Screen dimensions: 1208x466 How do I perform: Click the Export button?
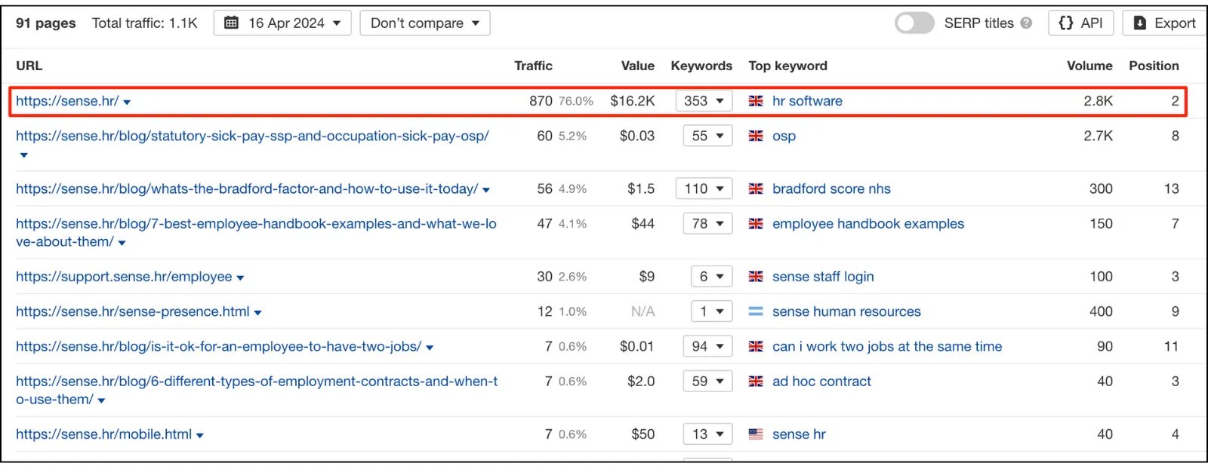click(x=1165, y=23)
